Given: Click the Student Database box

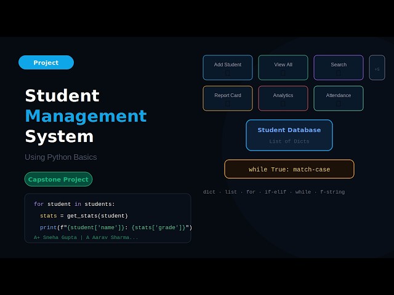Looking at the screenshot, I should tap(289, 135).
